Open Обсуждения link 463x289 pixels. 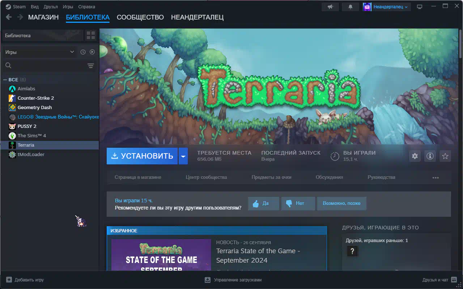click(329, 177)
